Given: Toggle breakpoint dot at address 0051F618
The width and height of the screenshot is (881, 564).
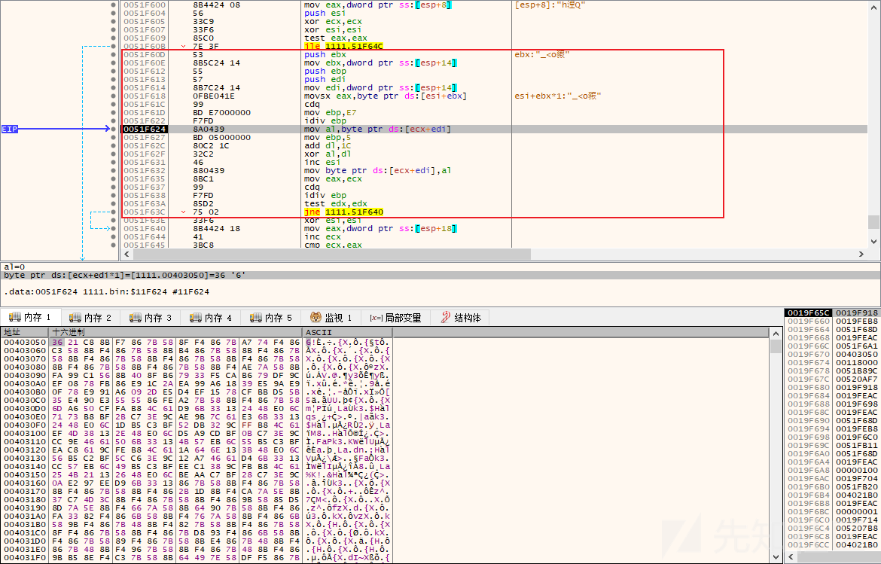Looking at the screenshot, I should (x=114, y=96).
